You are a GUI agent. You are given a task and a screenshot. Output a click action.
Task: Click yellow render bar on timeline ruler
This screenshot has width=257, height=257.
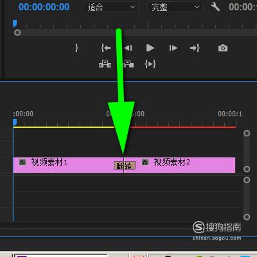click(64, 127)
